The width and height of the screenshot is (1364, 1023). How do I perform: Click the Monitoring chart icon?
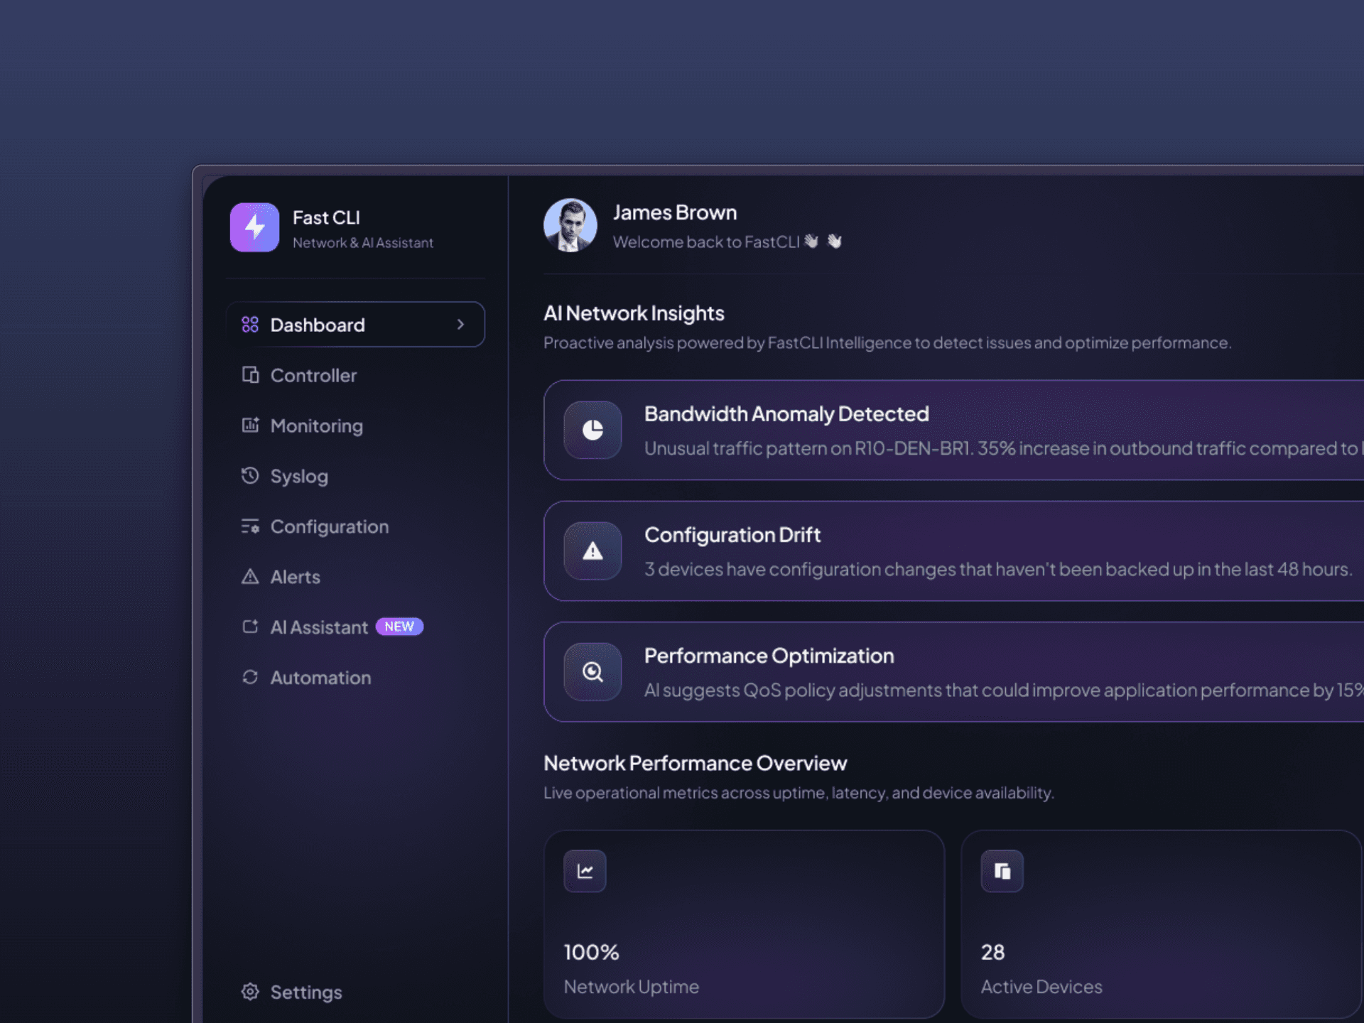point(250,425)
